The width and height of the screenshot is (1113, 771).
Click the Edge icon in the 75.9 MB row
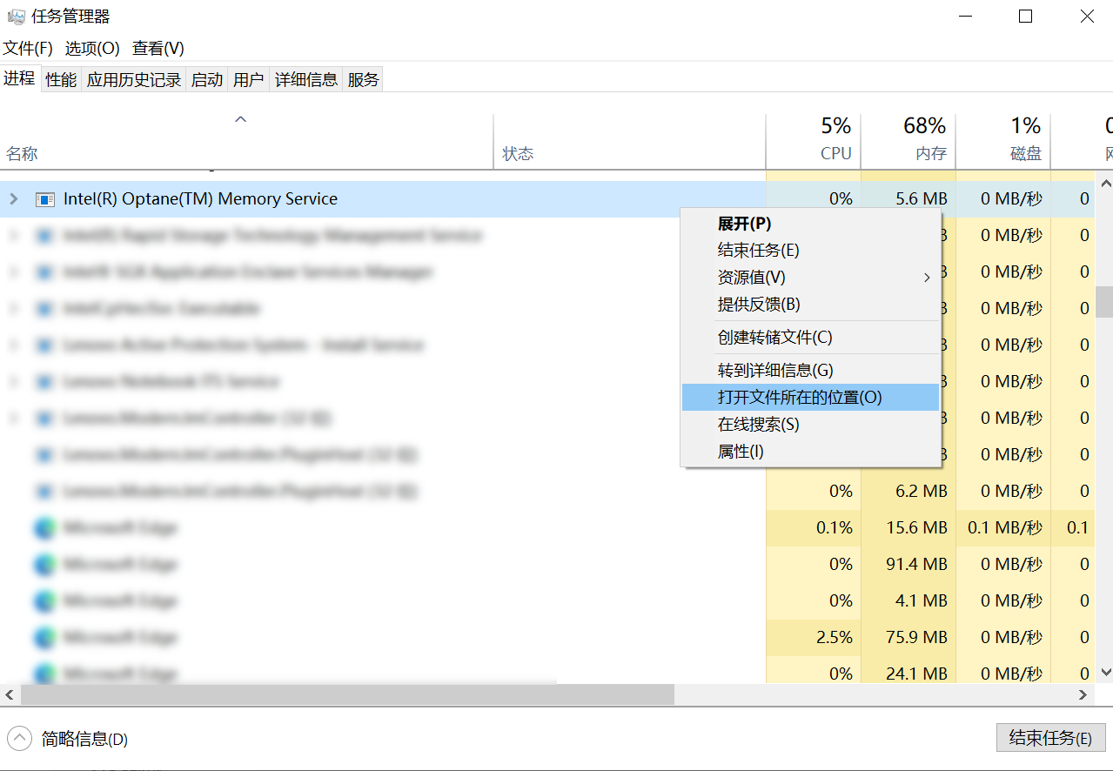pyautogui.click(x=44, y=638)
